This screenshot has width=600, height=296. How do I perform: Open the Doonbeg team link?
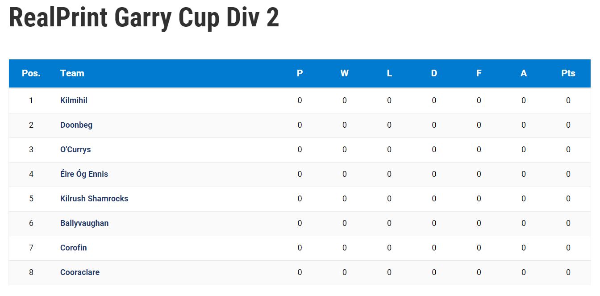pyautogui.click(x=76, y=125)
